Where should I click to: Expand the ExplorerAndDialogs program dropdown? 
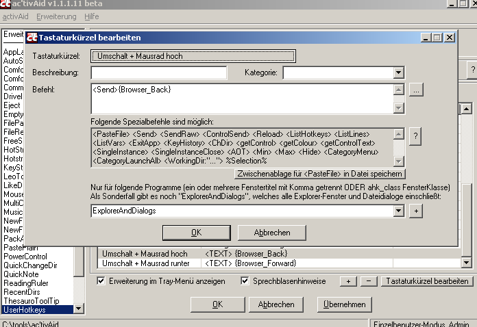398,211
